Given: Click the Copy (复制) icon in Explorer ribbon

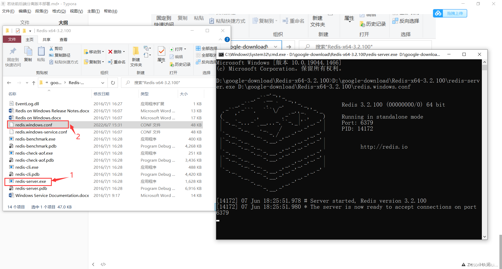Looking at the screenshot, I should (x=28, y=51).
